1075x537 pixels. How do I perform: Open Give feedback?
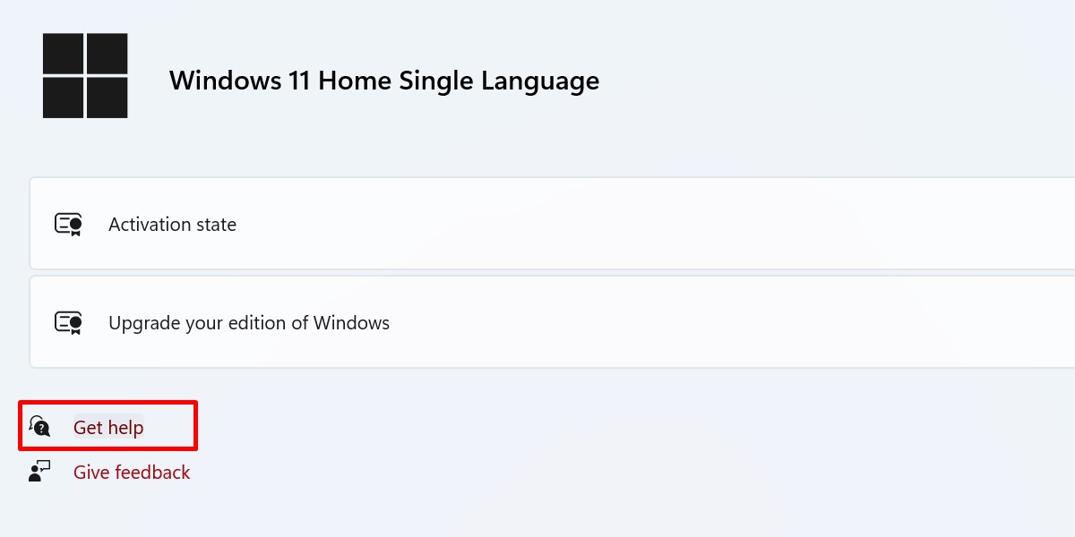[x=132, y=472]
